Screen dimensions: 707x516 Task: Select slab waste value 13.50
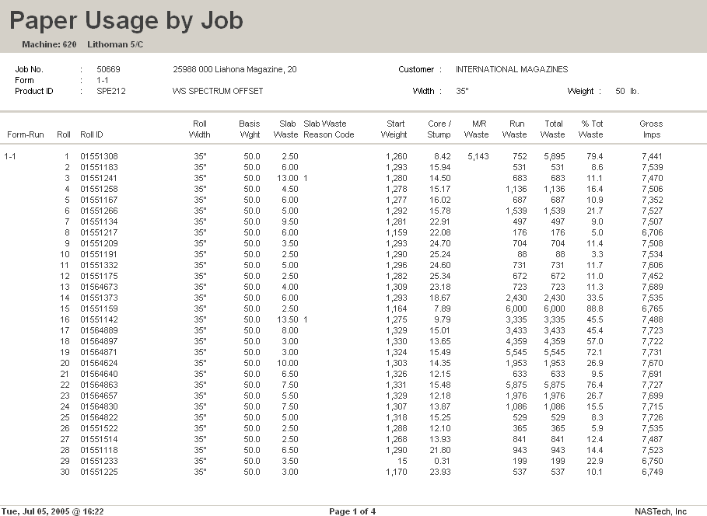click(x=287, y=319)
